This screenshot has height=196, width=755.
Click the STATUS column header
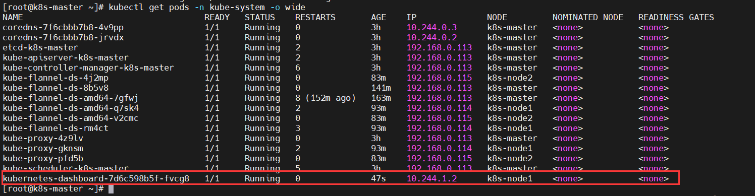tap(260, 17)
